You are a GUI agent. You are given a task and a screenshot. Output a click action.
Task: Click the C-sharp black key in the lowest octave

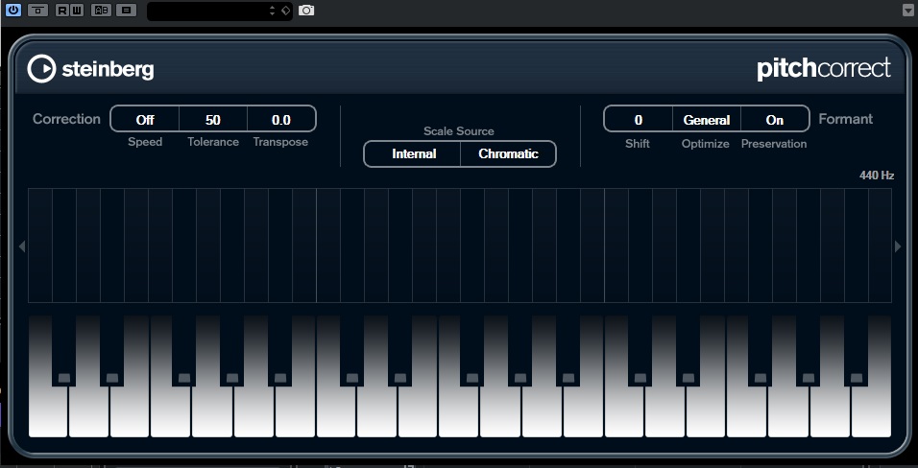[63, 351]
